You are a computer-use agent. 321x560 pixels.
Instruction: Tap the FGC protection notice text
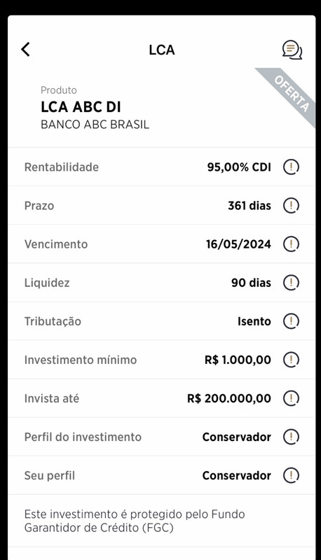pyautogui.click(x=135, y=521)
